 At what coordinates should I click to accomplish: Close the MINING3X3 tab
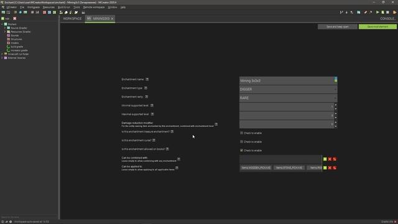click(x=112, y=19)
